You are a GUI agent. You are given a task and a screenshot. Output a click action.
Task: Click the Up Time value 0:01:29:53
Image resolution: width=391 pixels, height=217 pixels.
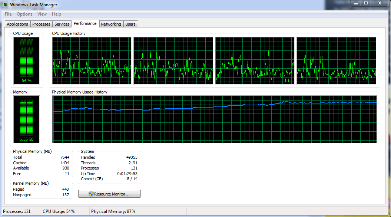pyautogui.click(x=127, y=174)
